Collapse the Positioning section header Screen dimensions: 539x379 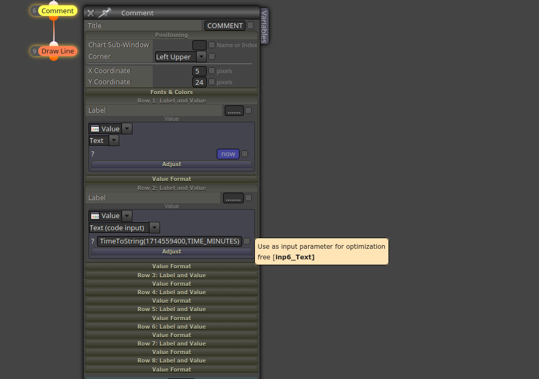click(x=172, y=35)
